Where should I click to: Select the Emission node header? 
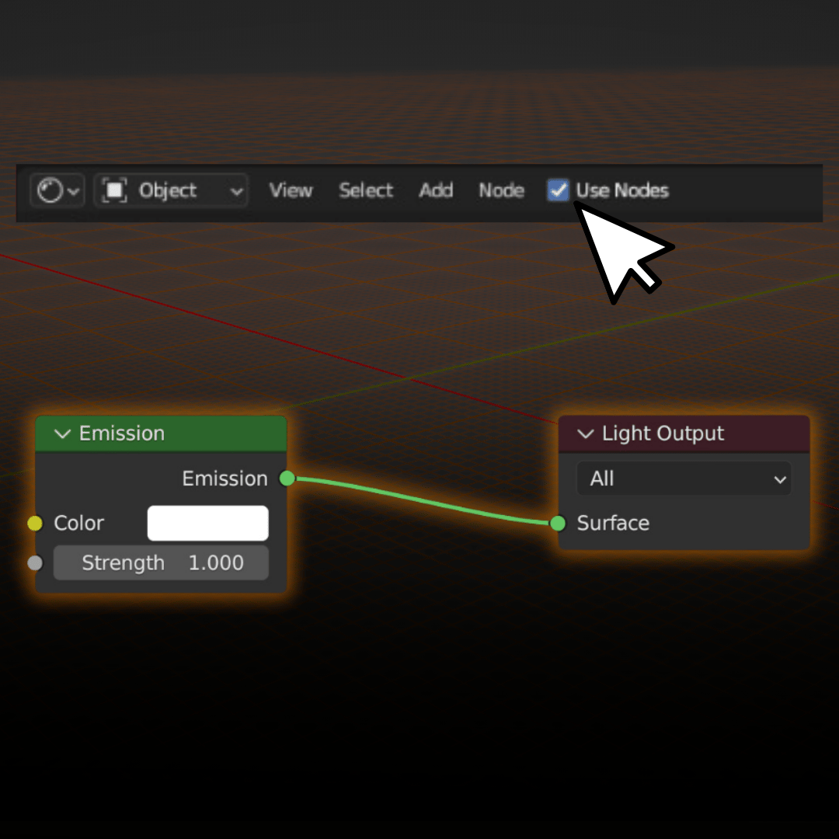pyautogui.click(x=161, y=433)
